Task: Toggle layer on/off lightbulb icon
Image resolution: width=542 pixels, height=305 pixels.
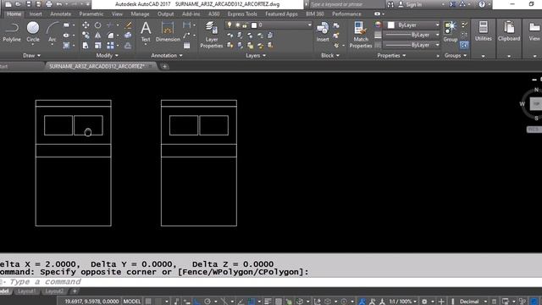Action: click(x=230, y=25)
